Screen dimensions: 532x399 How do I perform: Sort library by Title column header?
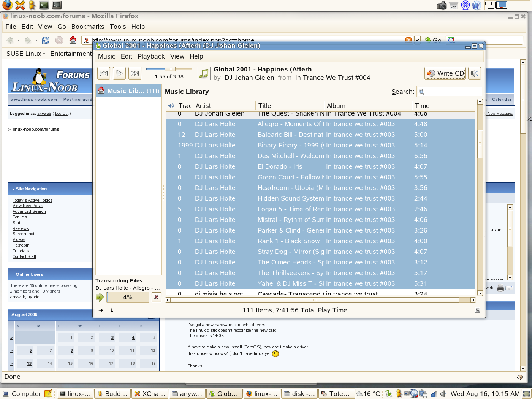(x=290, y=106)
